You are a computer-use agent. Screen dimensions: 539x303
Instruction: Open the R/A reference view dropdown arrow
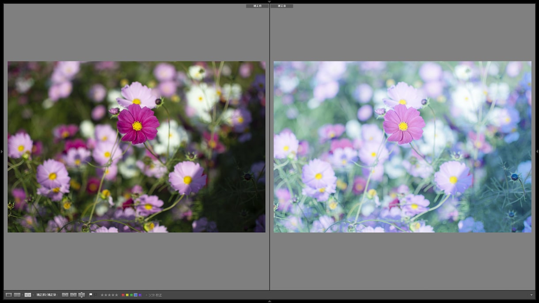(22, 295)
